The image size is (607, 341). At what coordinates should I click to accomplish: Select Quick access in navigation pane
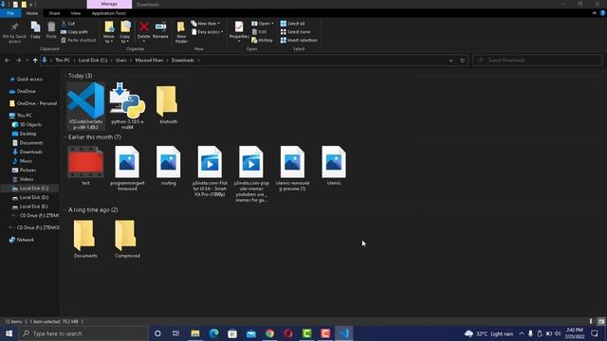29,79
